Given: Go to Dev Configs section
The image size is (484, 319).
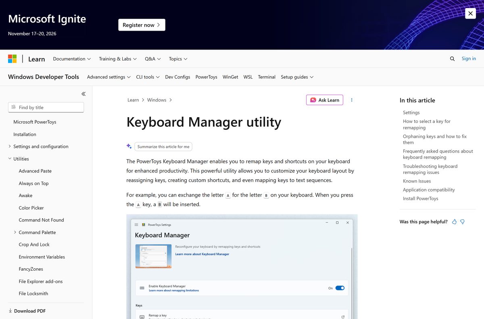Looking at the screenshot, I should 177,77.
